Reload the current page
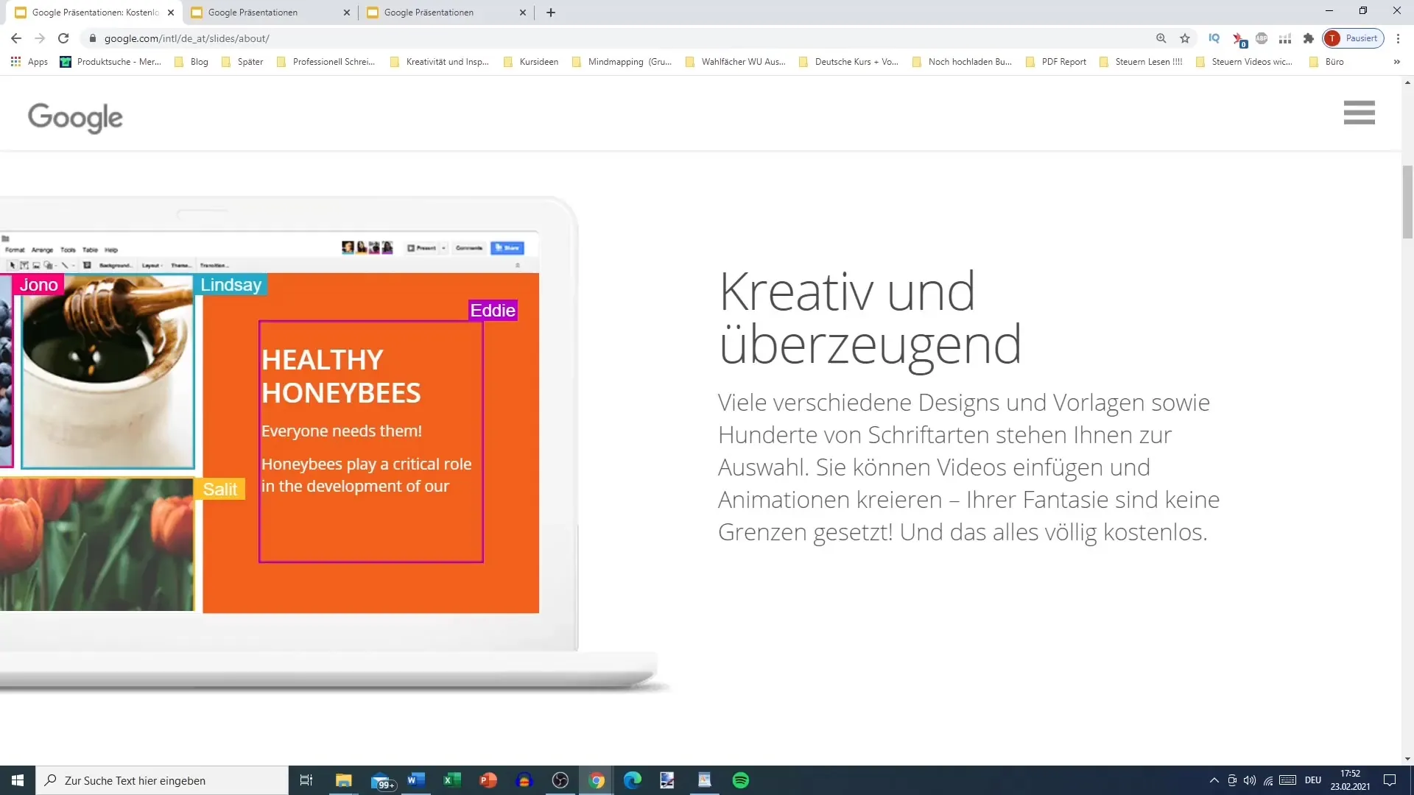This screenshot has width=1414, height=795. point(63,38)
